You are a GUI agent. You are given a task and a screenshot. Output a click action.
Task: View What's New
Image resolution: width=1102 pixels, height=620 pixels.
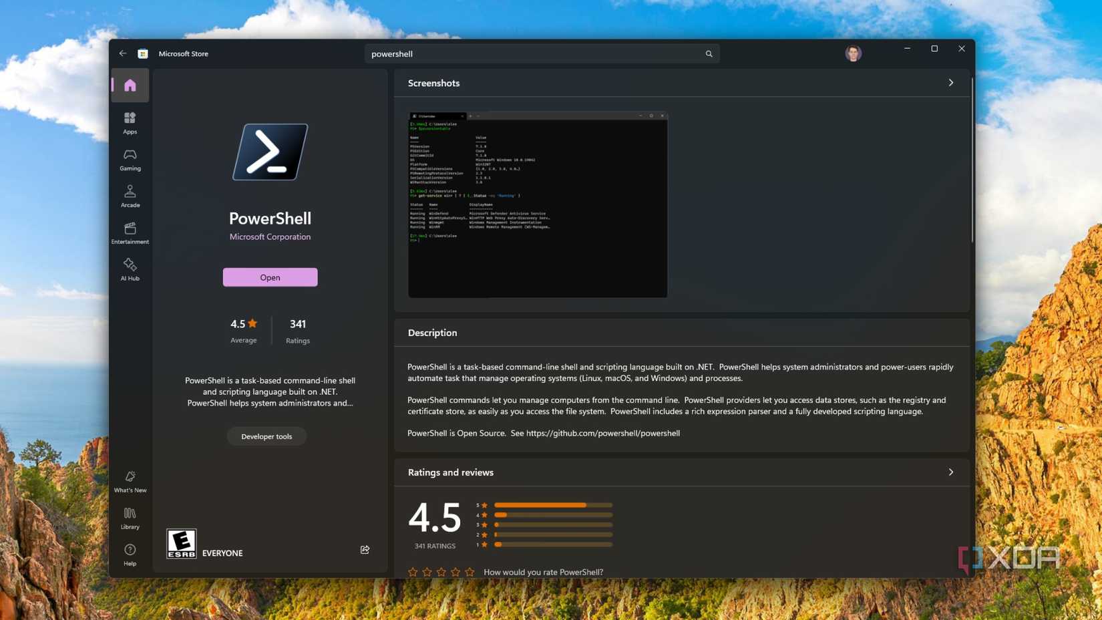pos(130,481)
